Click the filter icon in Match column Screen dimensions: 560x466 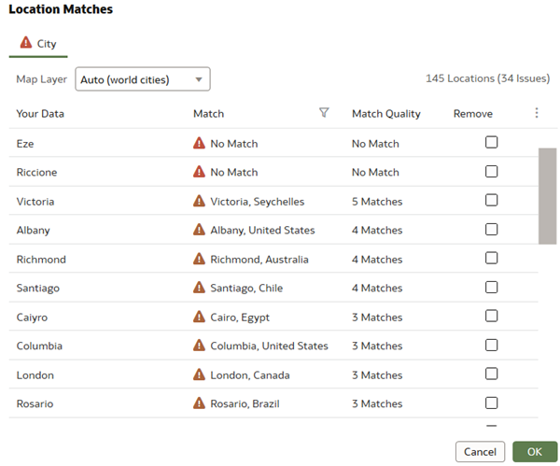point(324,113)
